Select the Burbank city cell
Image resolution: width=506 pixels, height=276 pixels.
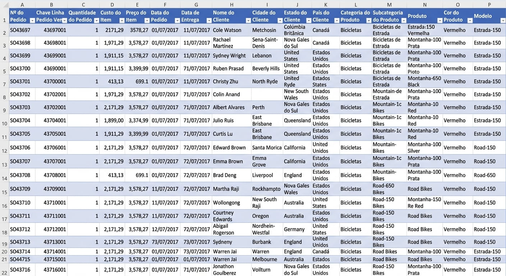[267, 242]
